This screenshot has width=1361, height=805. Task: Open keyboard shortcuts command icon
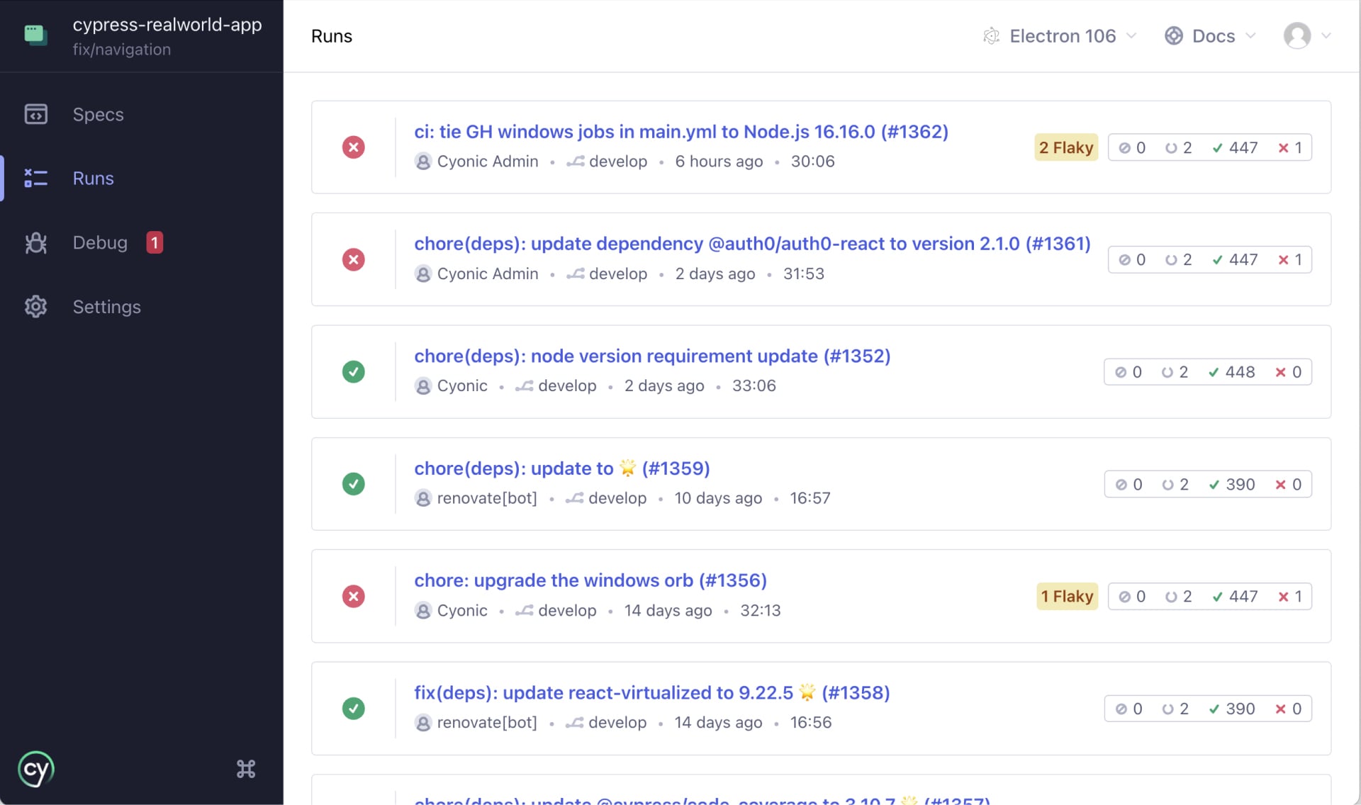point(246,769)
